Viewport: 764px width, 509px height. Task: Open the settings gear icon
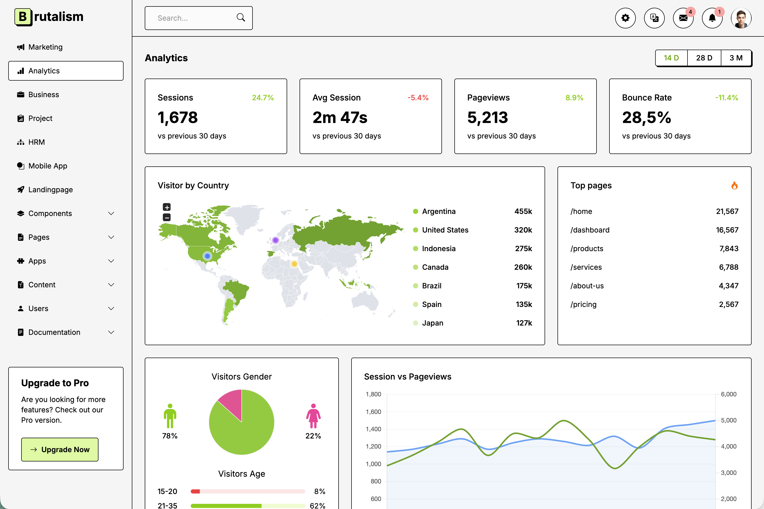point(625,18)
